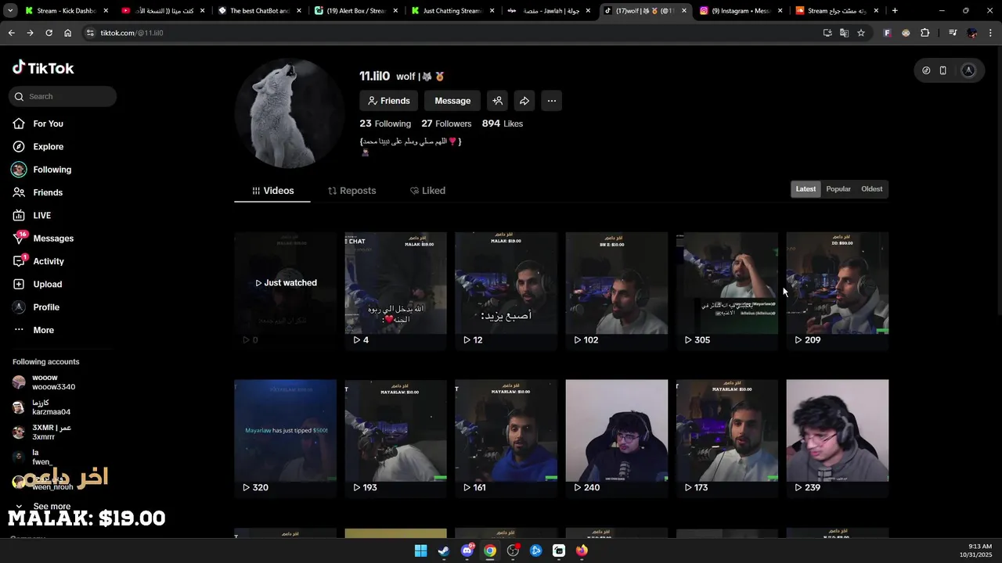The width and height of the screenshot is (1002, 563).
Task: Open the TikTok logo home link
Action: pyautogui.click(x=43, y=68)
